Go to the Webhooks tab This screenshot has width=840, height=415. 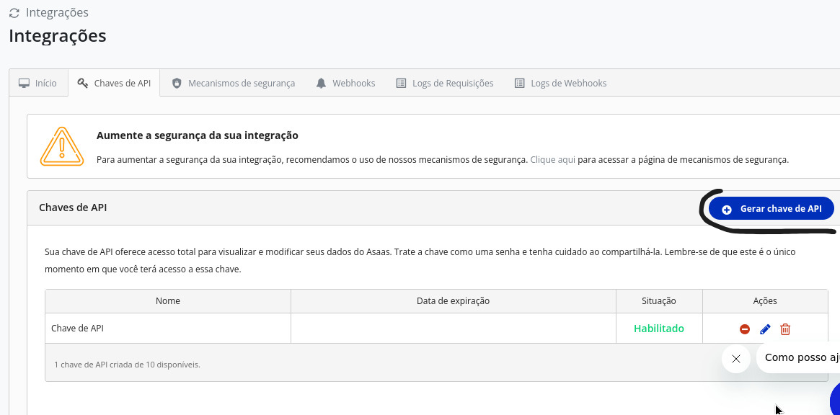[x=345, y=84]
